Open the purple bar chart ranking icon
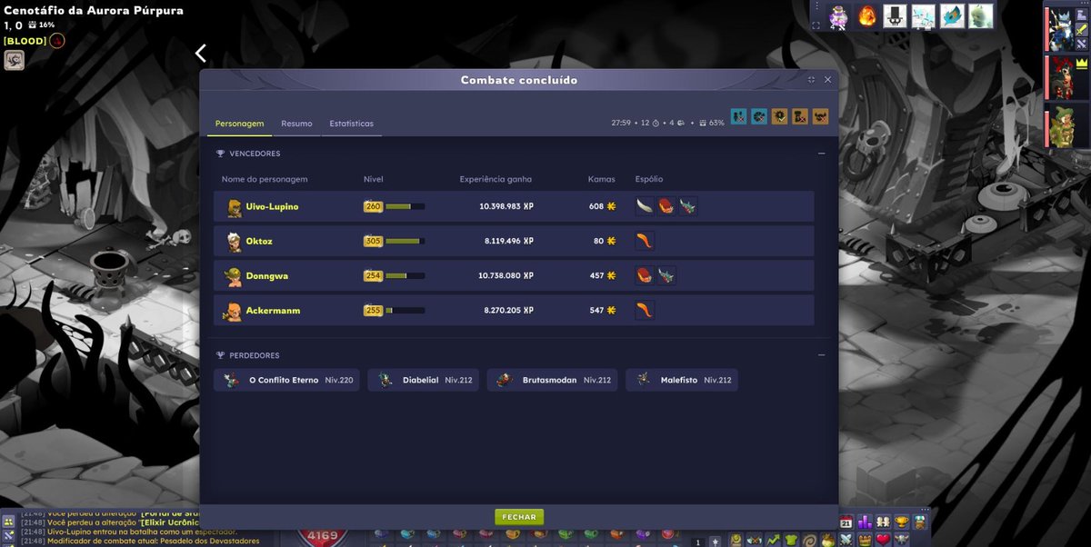The height and width of the screenshot is (547, 1091). pyautogui.click(x=865, y=522)
